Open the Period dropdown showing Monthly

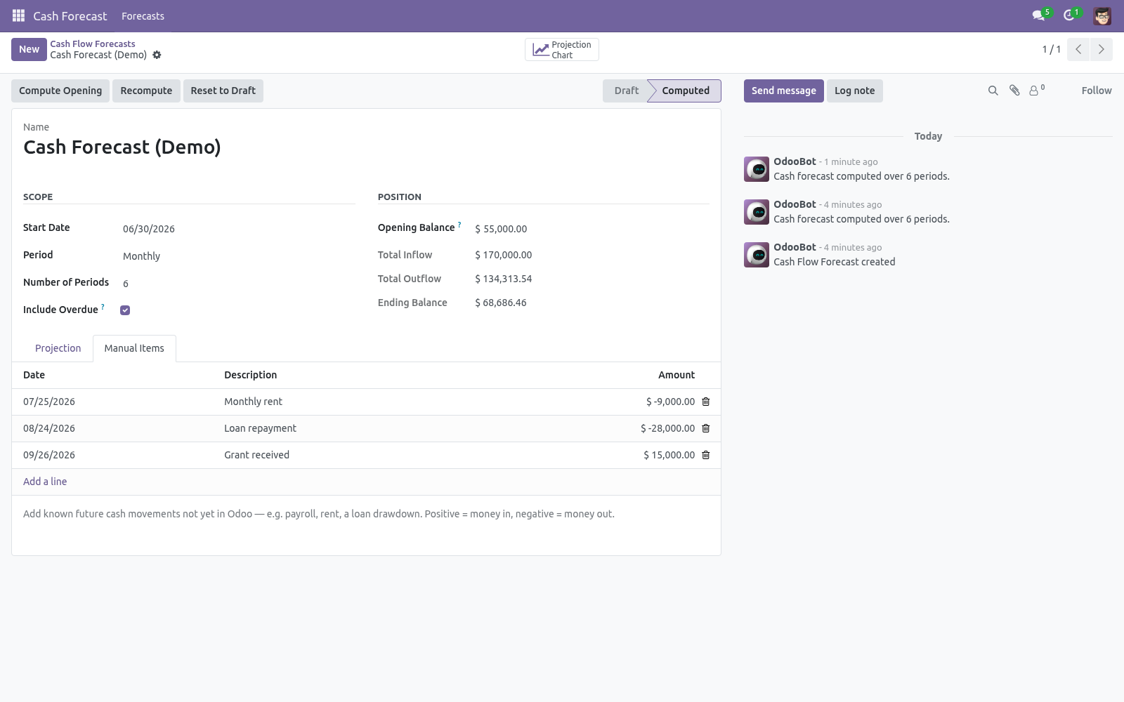pyautogui.click(x=236, y=256)
